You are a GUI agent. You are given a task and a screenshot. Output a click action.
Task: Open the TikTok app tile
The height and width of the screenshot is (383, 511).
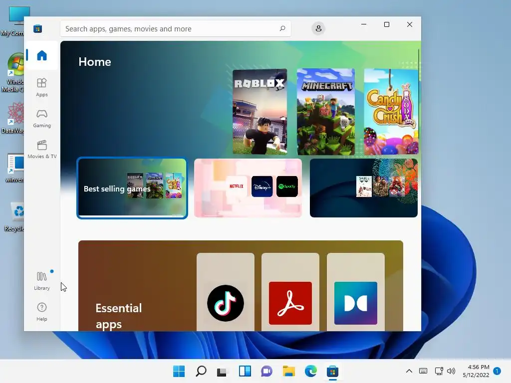point(226,292)
